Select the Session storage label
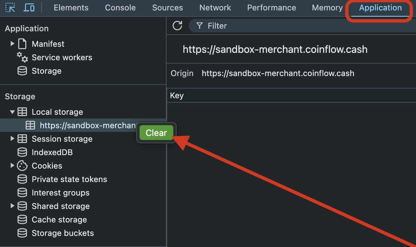416x247 pixels. [x=62, y=139]
